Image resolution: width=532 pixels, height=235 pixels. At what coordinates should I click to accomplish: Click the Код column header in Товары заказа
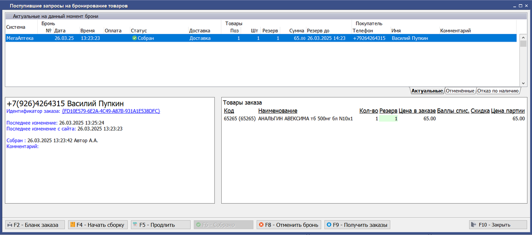[229, 111]
